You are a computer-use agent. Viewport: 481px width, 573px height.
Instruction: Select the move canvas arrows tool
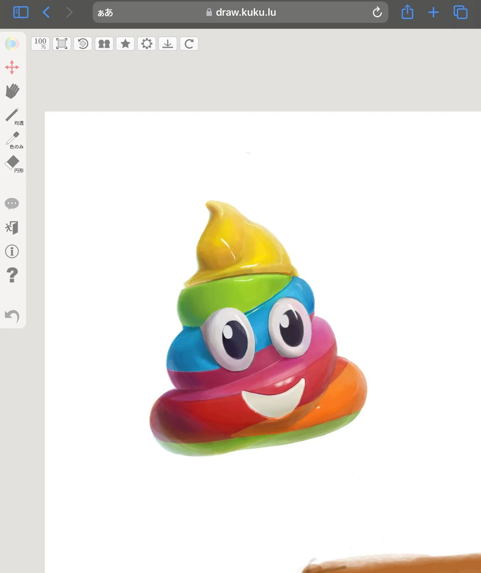12,67
